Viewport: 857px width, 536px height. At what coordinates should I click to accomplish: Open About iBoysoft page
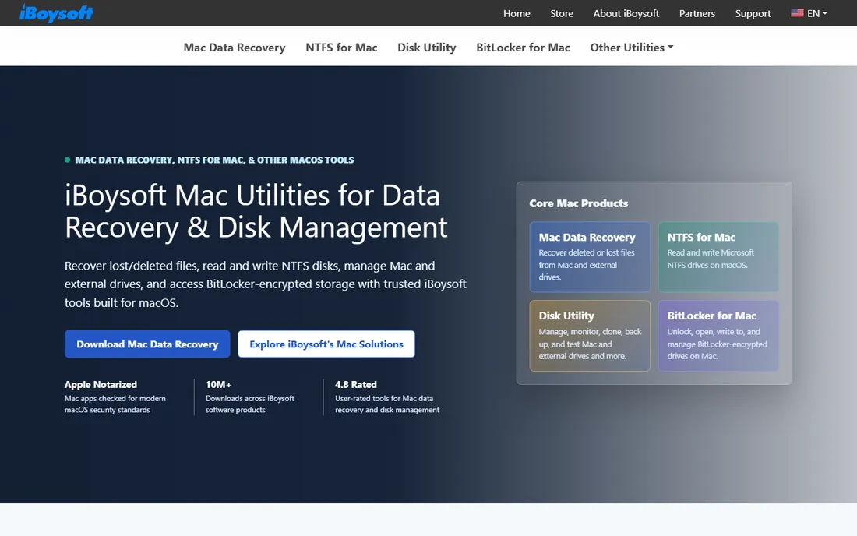626,14
